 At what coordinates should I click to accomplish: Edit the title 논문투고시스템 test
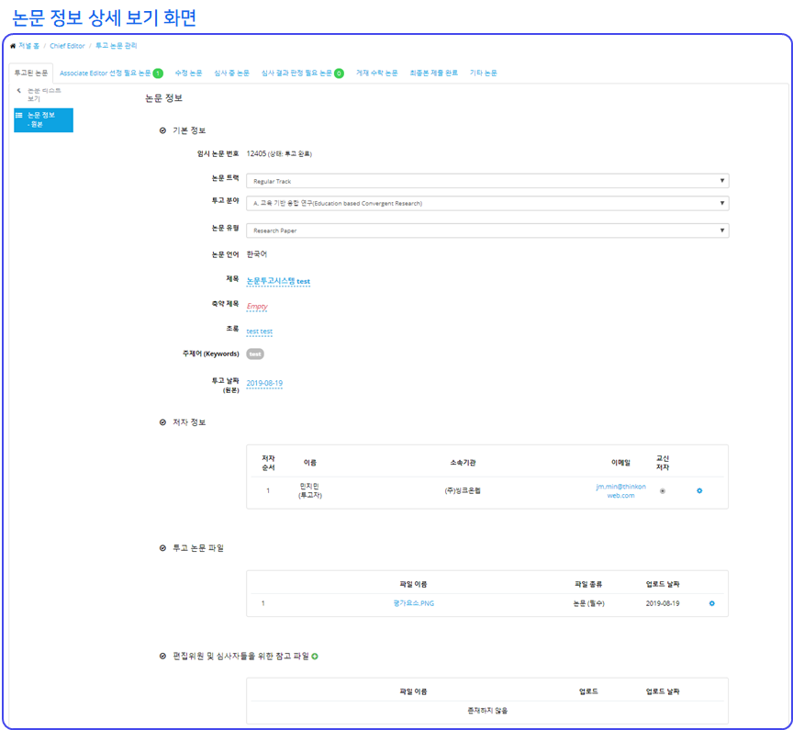click(278, 281)
